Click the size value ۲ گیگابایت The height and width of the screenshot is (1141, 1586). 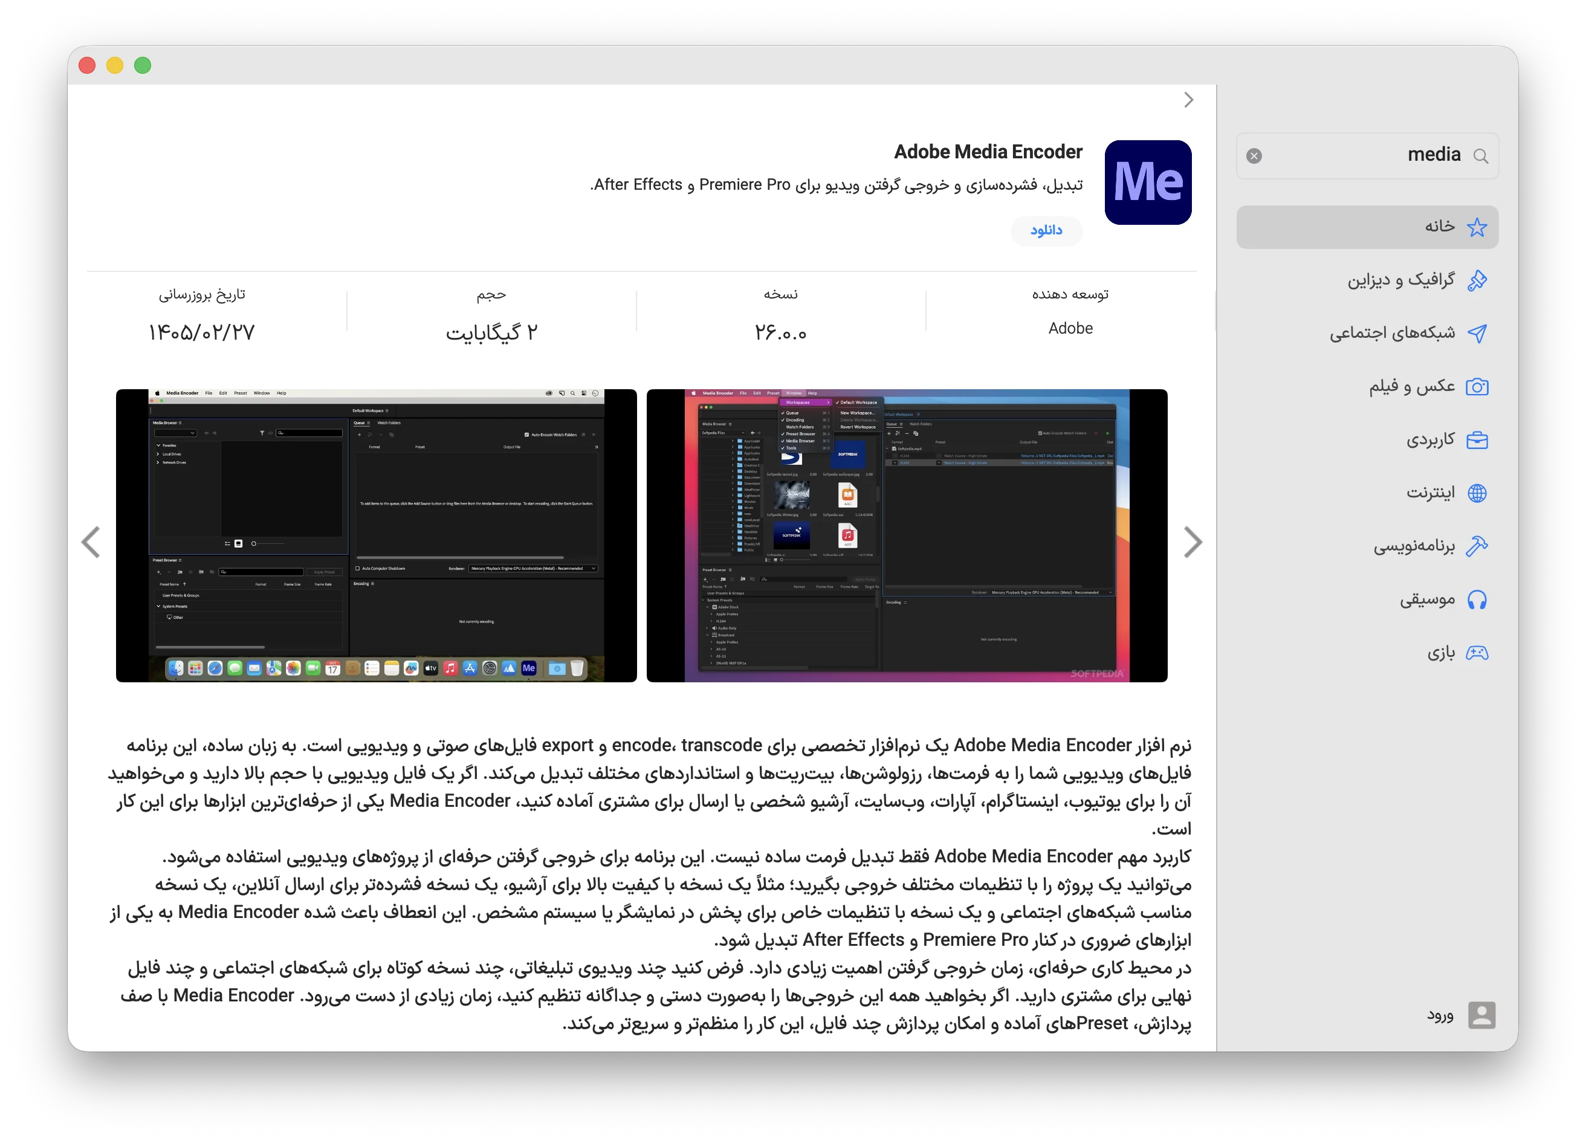coord(491,333)
